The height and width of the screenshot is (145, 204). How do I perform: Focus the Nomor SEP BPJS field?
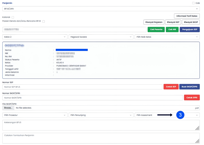tap(82, 87)
